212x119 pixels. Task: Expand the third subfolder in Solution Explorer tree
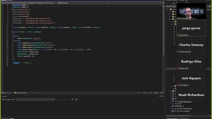coord(170,17)
